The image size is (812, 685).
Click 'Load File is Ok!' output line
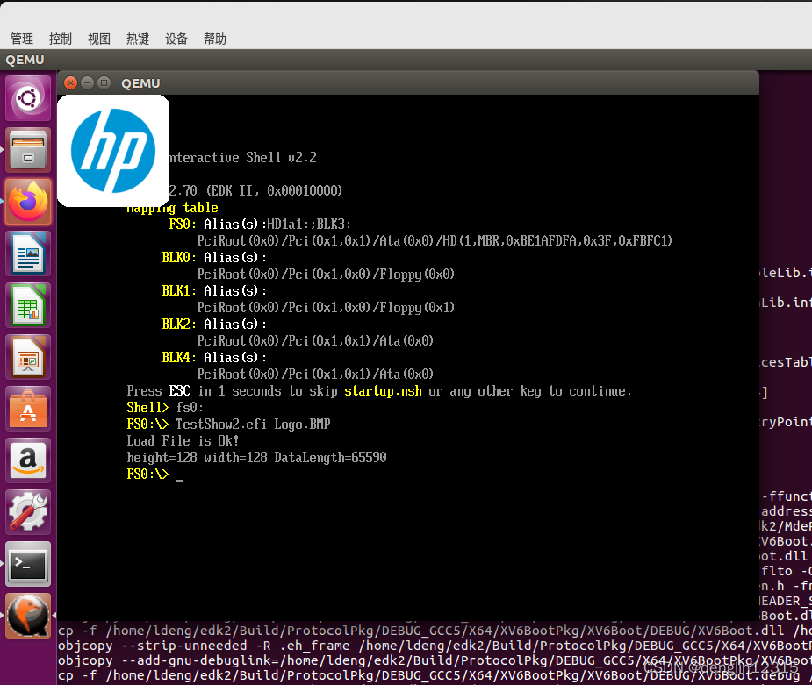pos(183,441)
